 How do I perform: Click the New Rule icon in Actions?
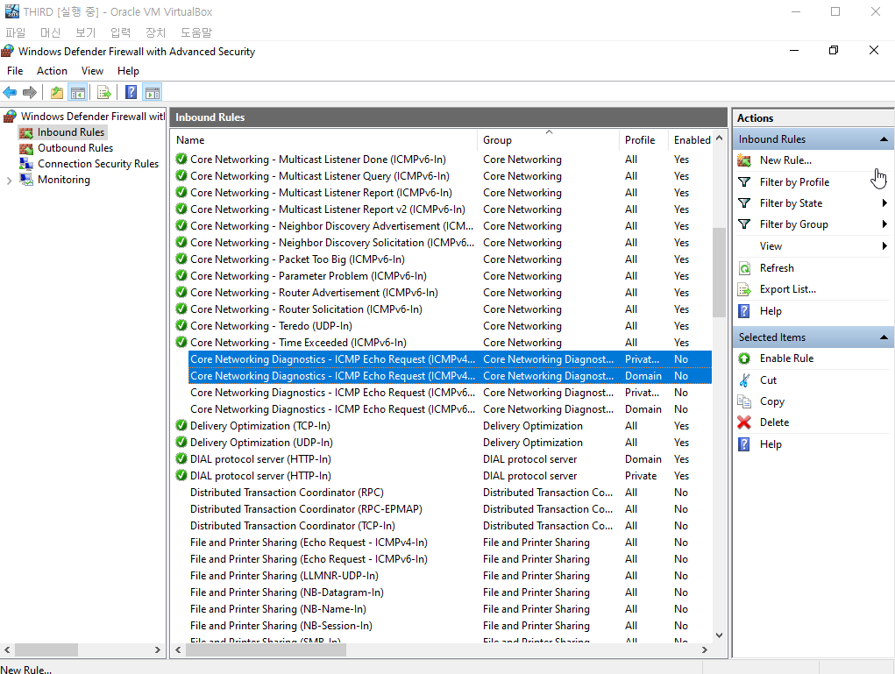pos(744,160)
